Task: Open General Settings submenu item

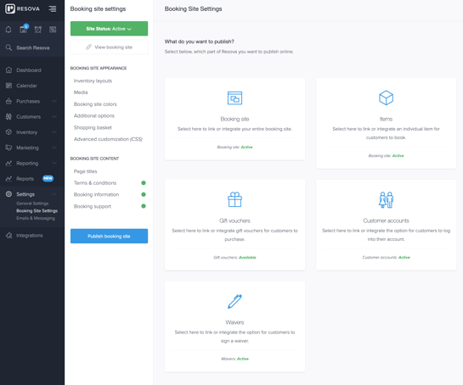Action: click(x=32, y=204)
